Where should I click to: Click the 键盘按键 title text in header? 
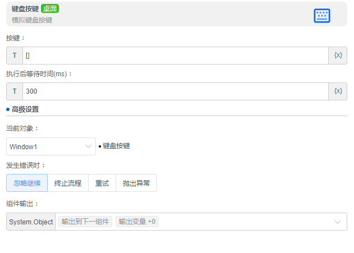(x=25, y=9)
